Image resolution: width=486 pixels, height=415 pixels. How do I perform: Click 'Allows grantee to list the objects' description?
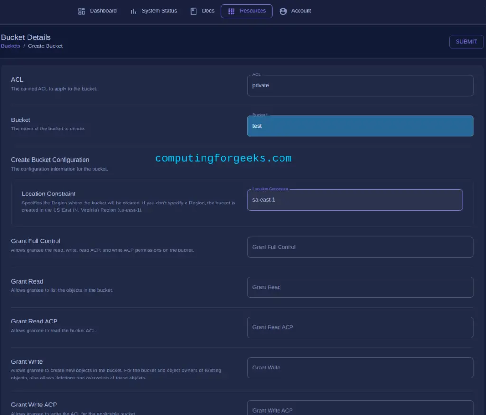tap(62, 290)
